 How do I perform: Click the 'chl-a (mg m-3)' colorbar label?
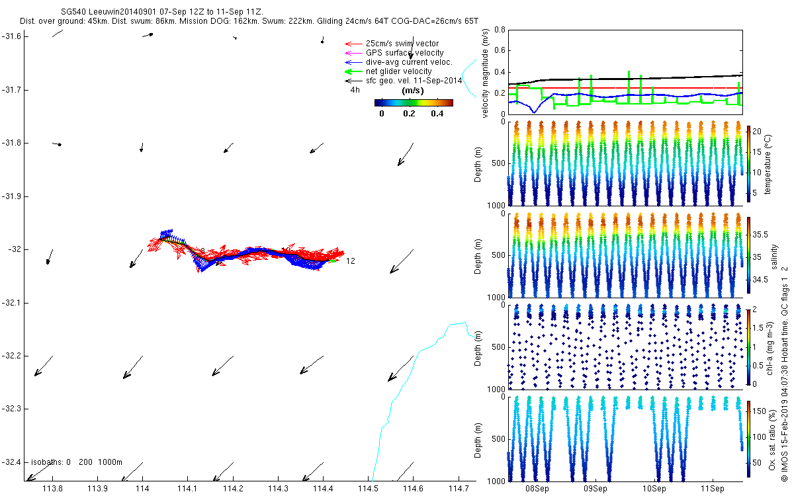(772, 347)
